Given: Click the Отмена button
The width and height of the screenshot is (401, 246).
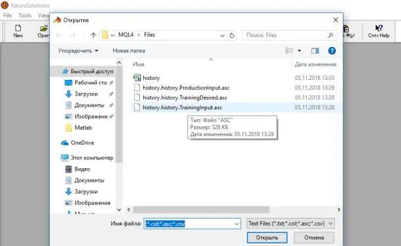Looking at the screenshot, I should click(314, 237).
